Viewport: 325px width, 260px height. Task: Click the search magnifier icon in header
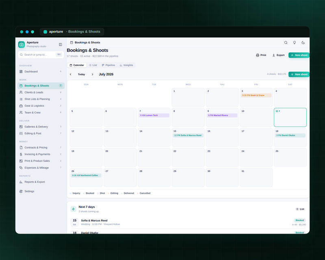coord(286,43)
